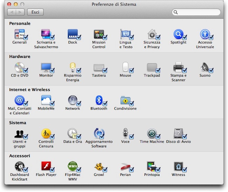Go forward with the right arrow button

pos(20,12)
